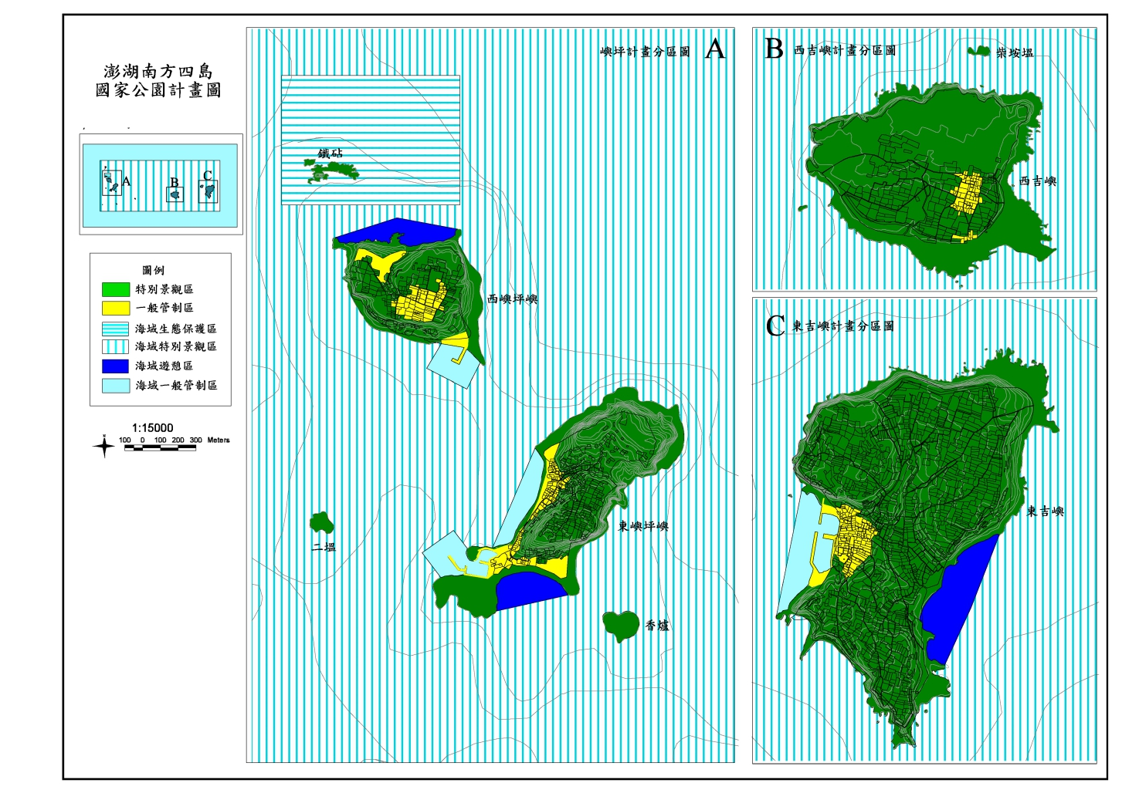Click the north arrow compass symbol
Viewport: 1122px width, 793px height.
(103, 446)
